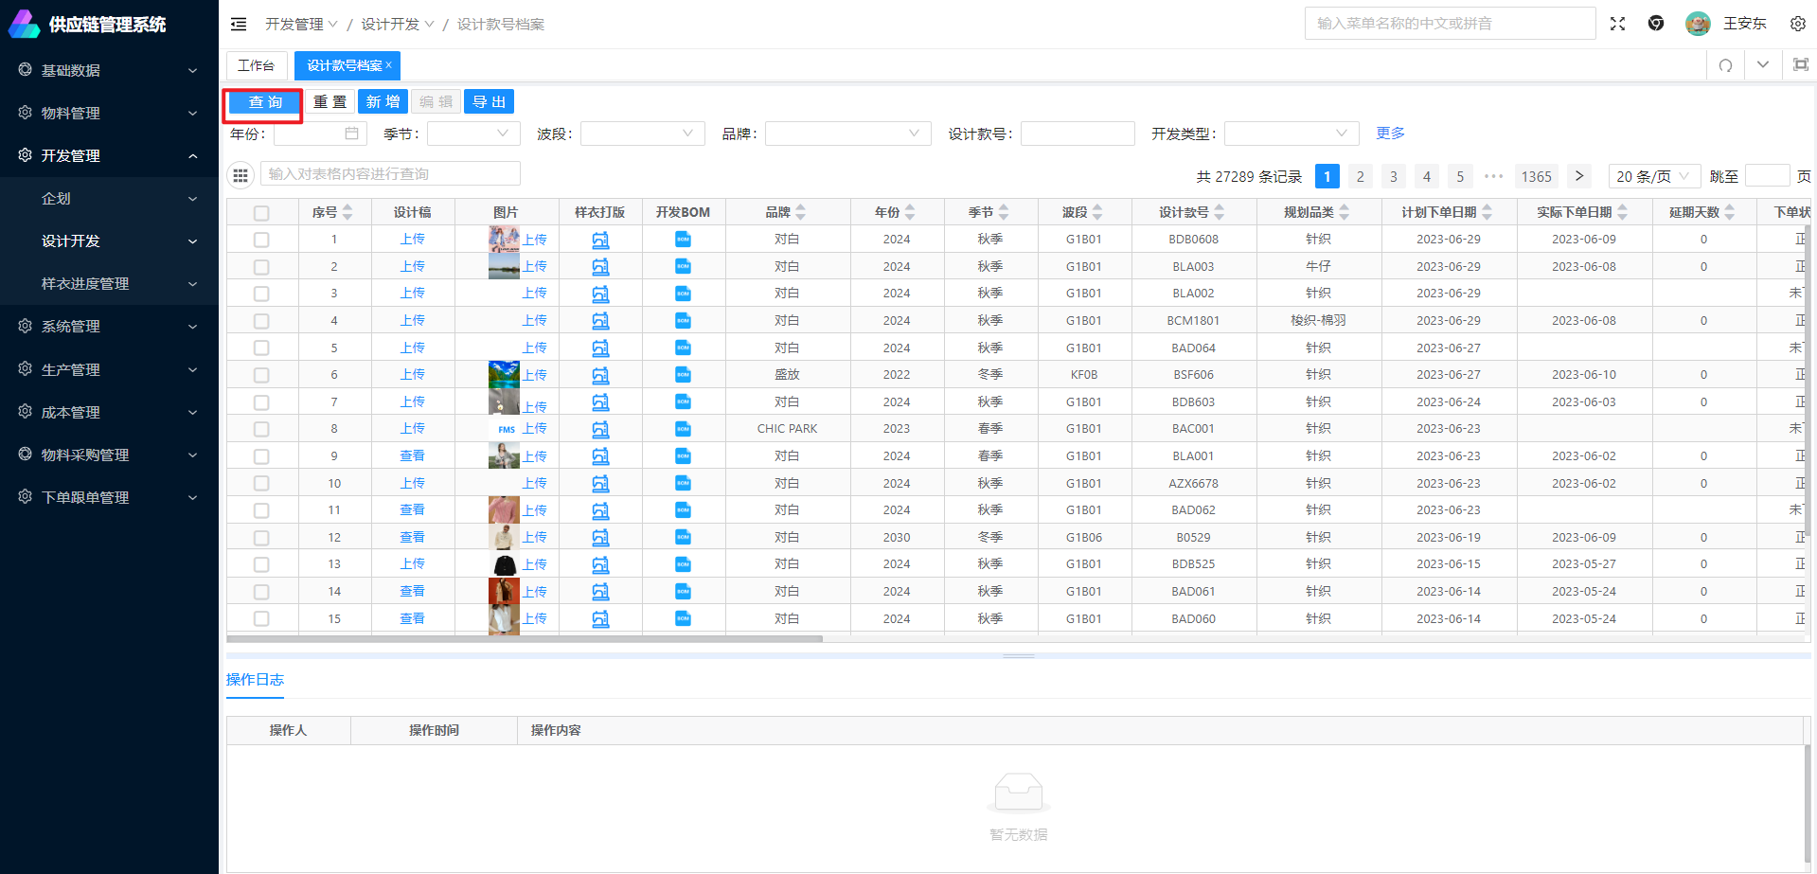Collapse the sidebar menu with the hamburger icon
The height and width of the screenshot is (874, 1817).
tap(239, 24)
